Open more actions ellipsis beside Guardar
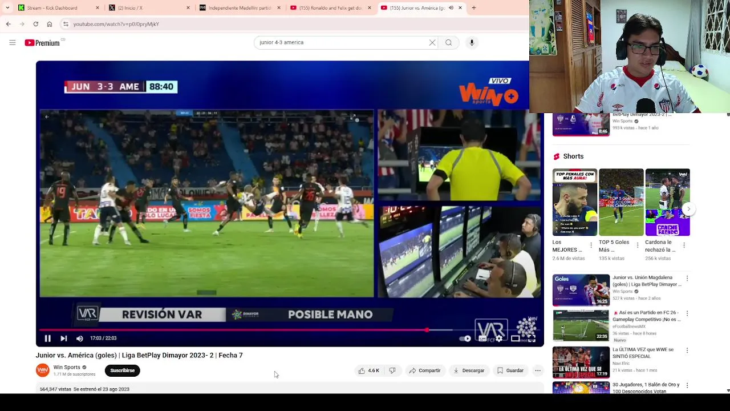 538,370
